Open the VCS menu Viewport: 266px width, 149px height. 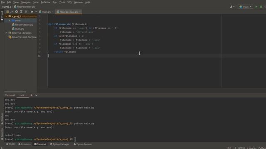click(x=69, y=2)
